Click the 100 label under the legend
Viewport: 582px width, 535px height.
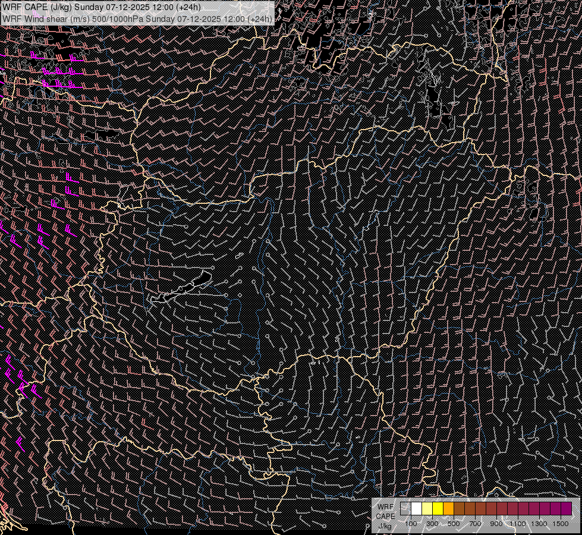[x=411, y=524]
